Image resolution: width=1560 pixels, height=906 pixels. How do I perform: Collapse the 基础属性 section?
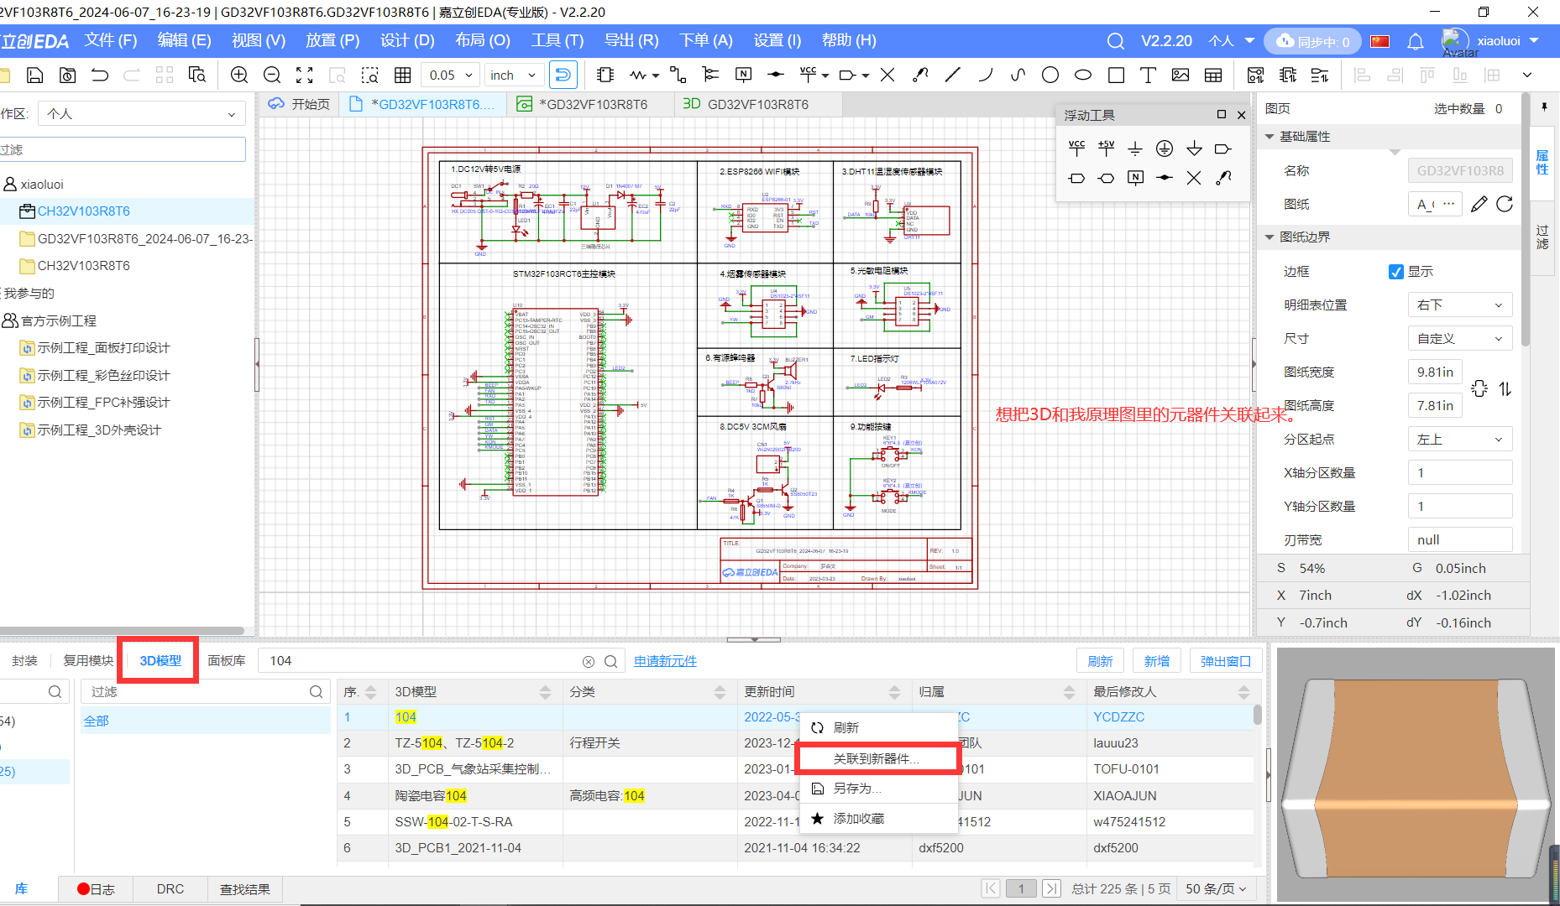point(1269,137)
